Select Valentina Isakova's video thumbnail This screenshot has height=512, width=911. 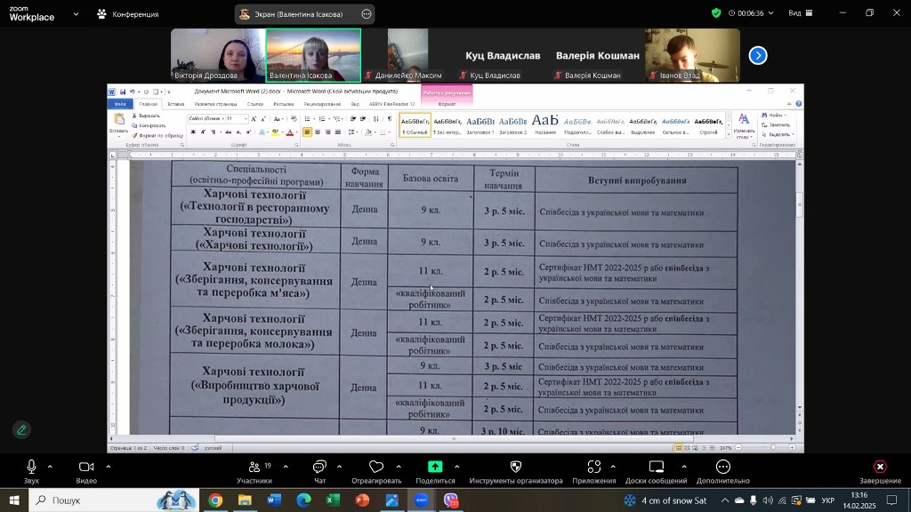(313, 55)
